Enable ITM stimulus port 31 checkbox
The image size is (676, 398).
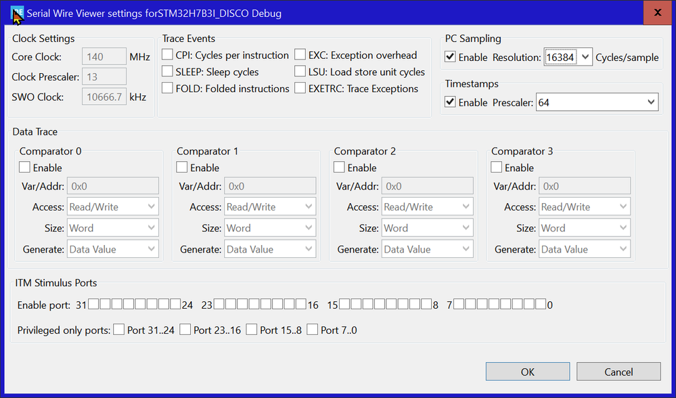tap(93, 304)
